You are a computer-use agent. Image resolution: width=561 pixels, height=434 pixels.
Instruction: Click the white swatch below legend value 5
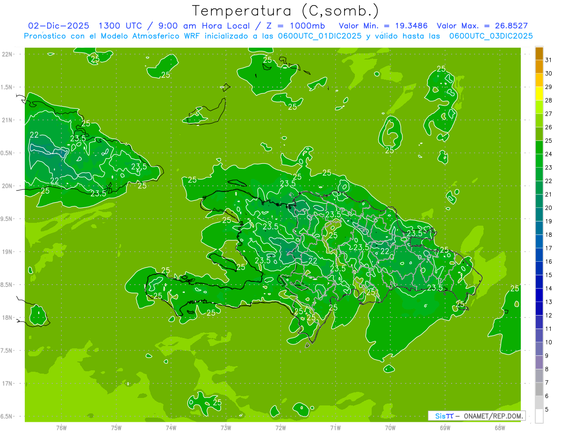[x=539, y=416]
